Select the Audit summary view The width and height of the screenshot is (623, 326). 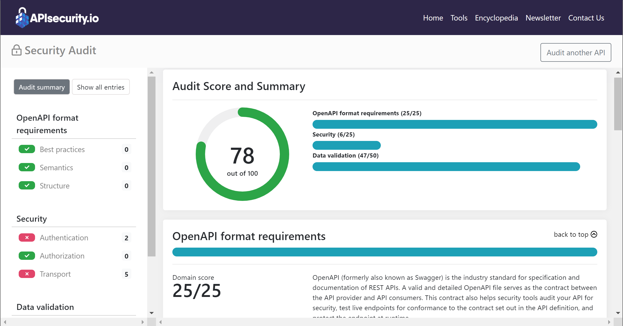tap(42, 87)
